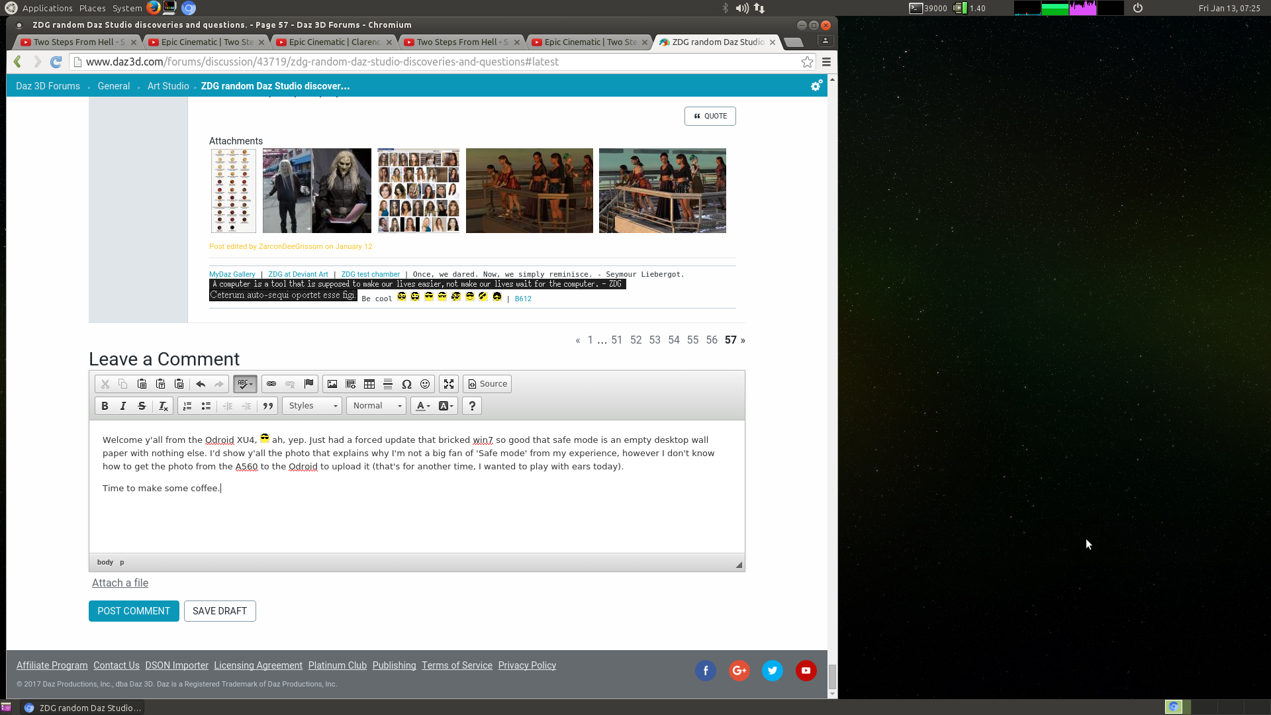The width and height of the screenshot is (1271, 715).
Task: Insert an image via editor toolbar
Action: click(332, 384)
